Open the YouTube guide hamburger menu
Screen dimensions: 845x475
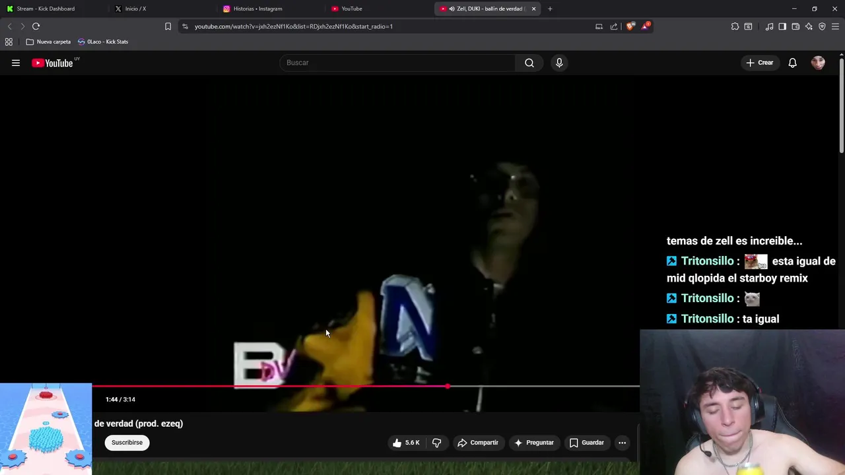pos(16,63)
